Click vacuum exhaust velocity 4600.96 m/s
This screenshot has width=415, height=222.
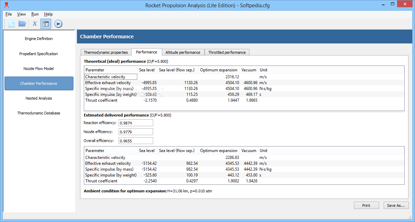tap(250, 83)
